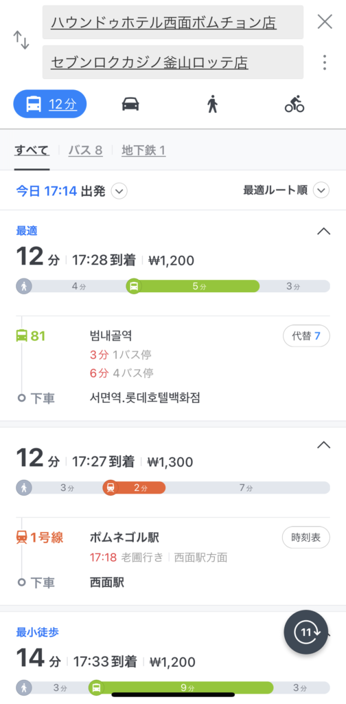Collapse the 最適 bus route card
The height and width of the screenshot is (704, 346).
tap(323, 232)
